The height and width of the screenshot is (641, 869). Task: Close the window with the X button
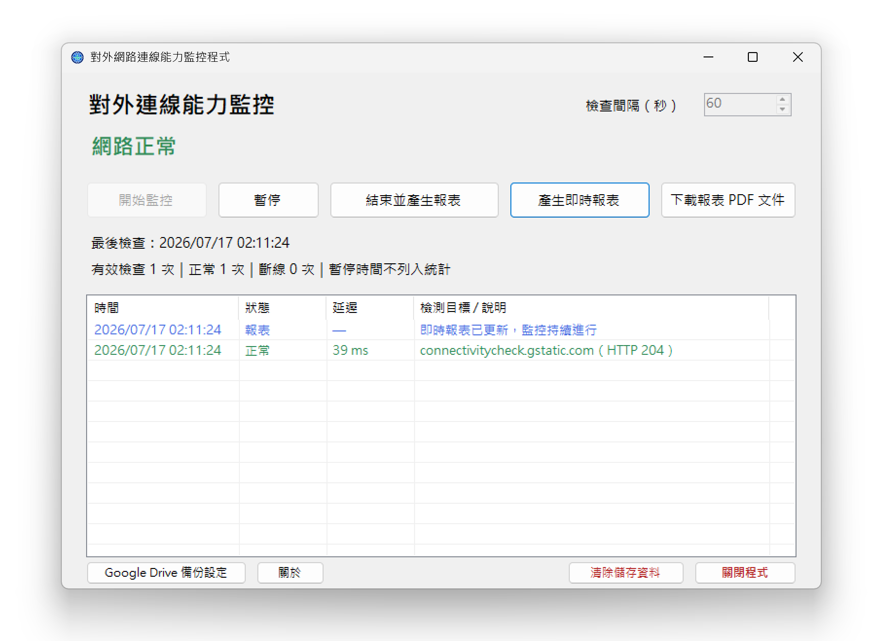798,57
